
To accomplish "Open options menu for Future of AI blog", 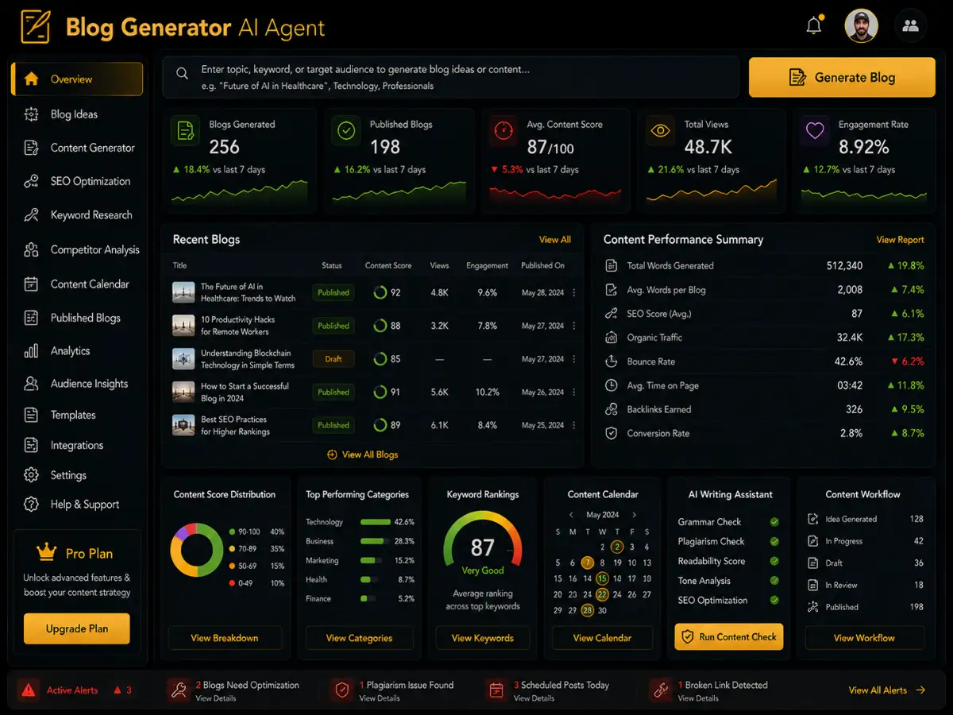I will (574, 292).
